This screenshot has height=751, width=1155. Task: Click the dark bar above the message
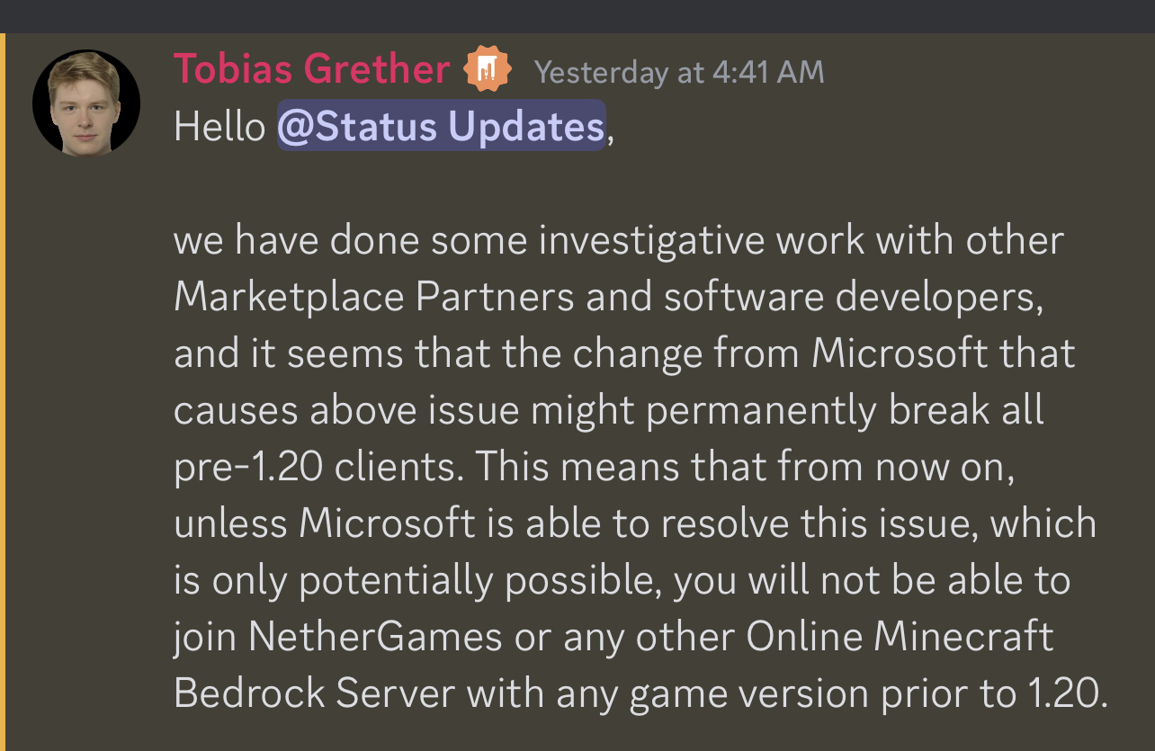coord(577,16)
